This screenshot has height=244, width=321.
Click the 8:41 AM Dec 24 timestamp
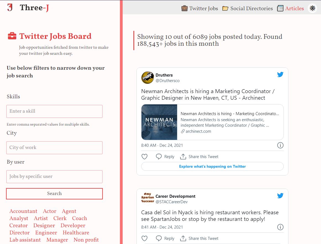pyautogui.click(x=162, y=227)
